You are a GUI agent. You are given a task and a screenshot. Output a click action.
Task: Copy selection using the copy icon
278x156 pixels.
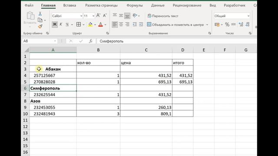click(40, 20)
